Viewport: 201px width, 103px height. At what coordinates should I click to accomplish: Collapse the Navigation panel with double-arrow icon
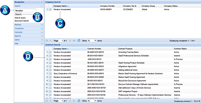pos(42,2)
